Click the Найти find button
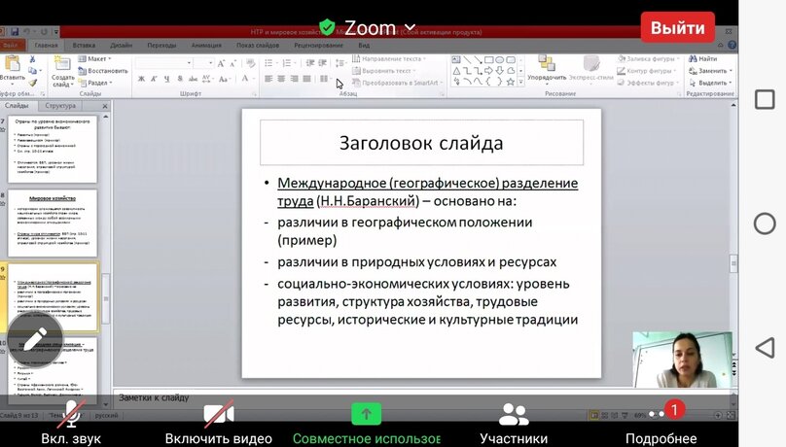The height and width of the screenshot is (447, 786). click(706, 59)
